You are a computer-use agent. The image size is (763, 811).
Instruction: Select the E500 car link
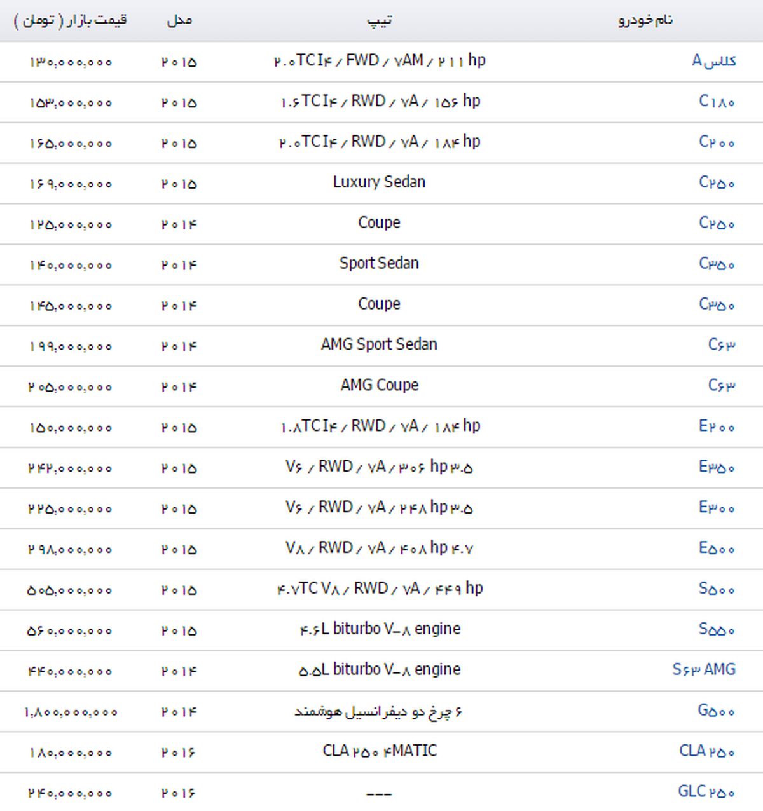pyautogui.click(x=717, y=549)
